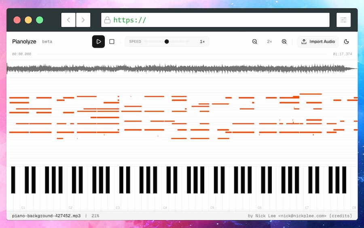Go forward with browser forward arrow
Viewport: 364px width, 228px height.
83,20
